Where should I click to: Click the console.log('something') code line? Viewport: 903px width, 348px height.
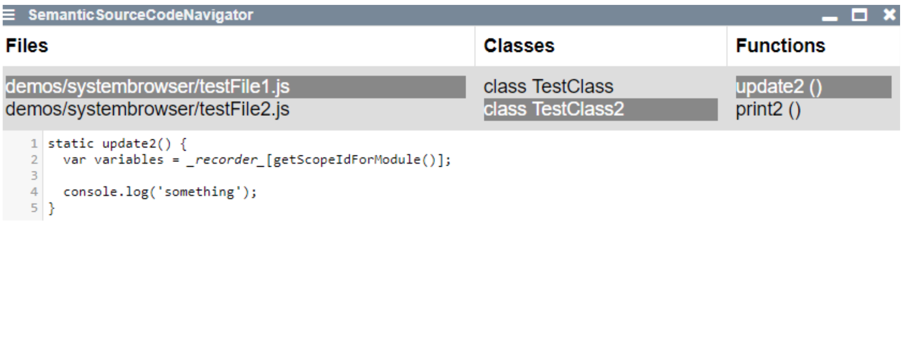[160, 192]
